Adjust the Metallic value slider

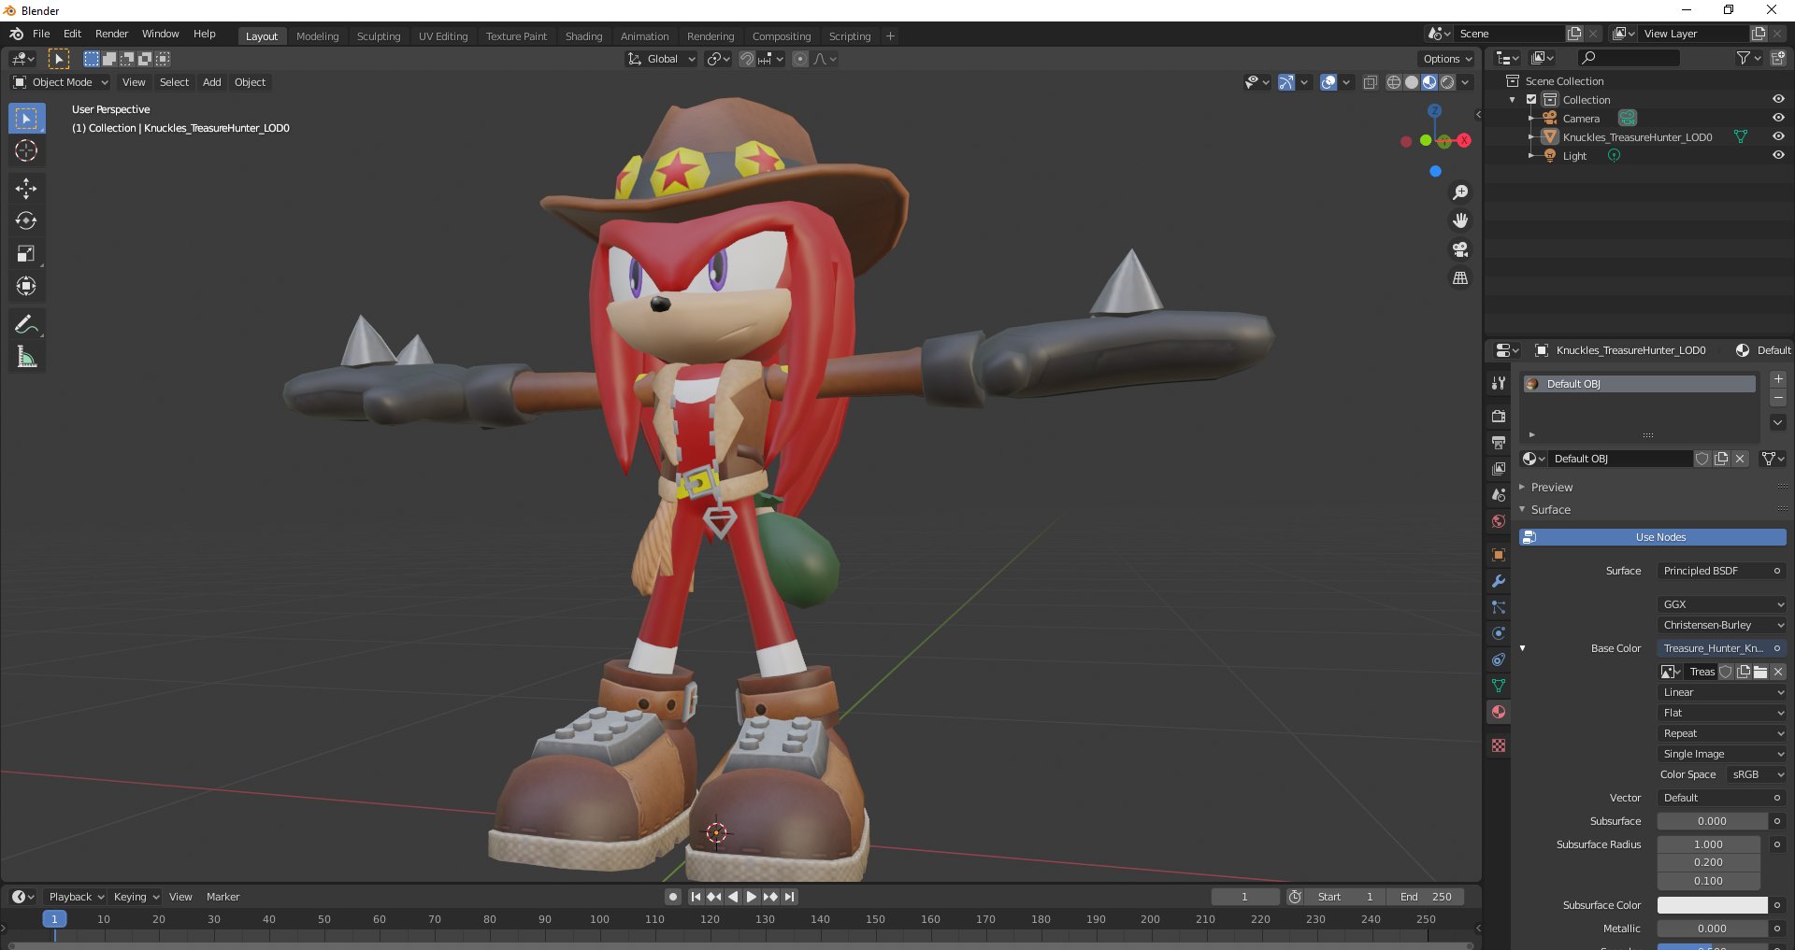[1712, 929]
